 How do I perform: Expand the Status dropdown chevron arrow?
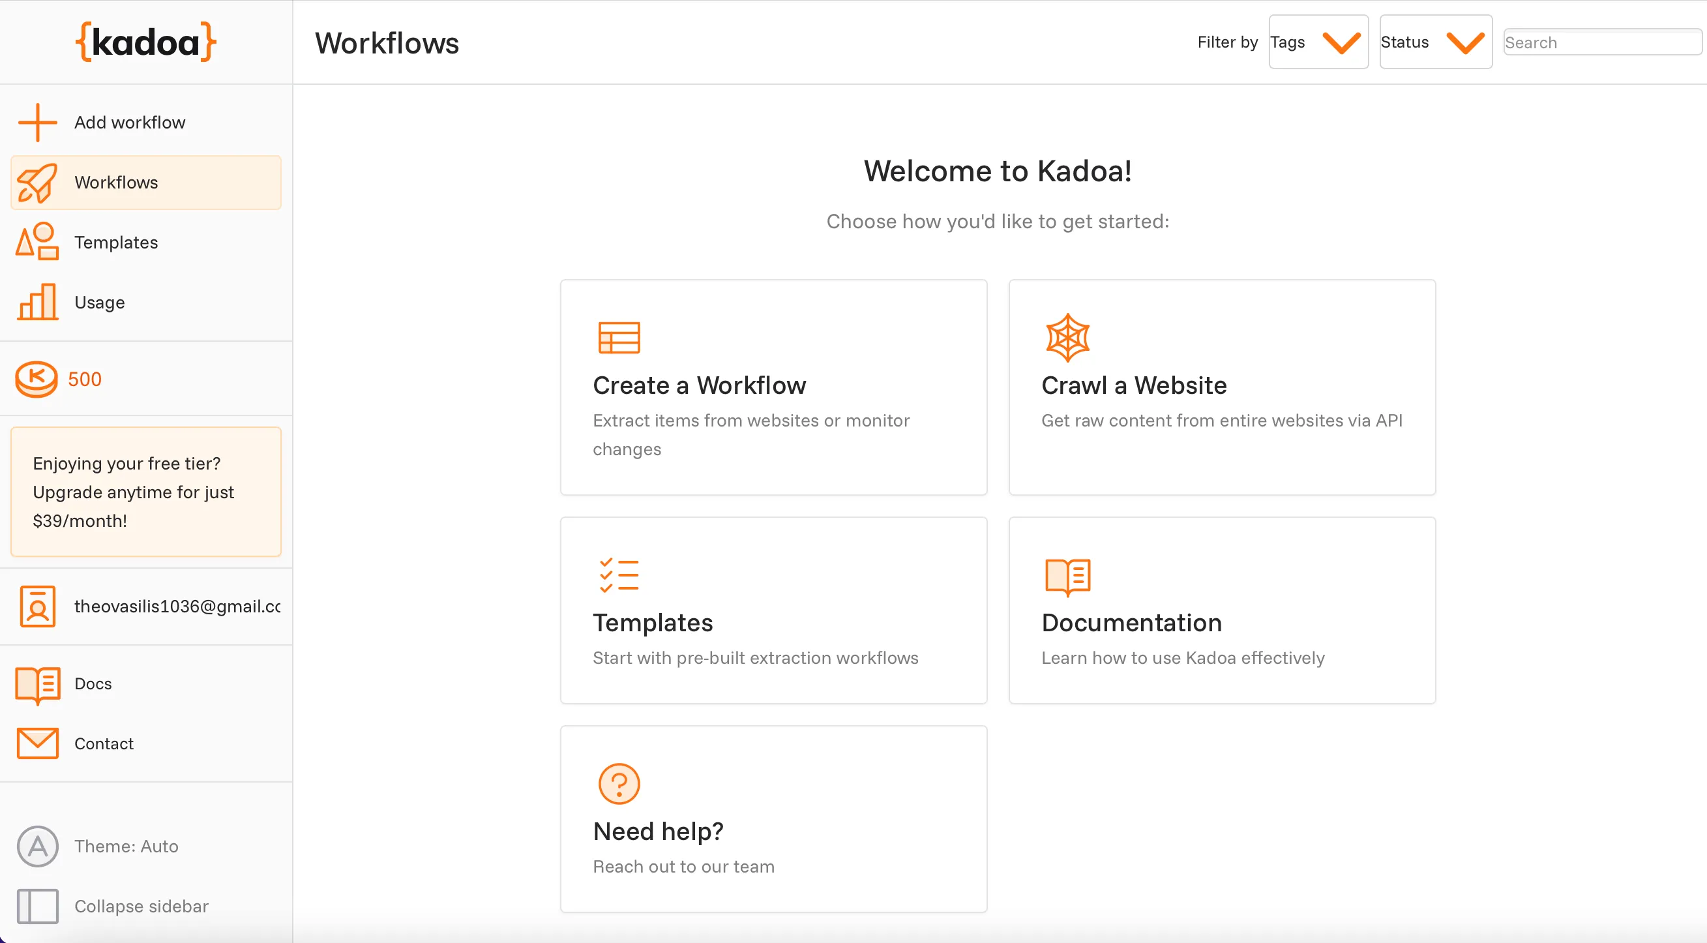[x=1465, y=43]
